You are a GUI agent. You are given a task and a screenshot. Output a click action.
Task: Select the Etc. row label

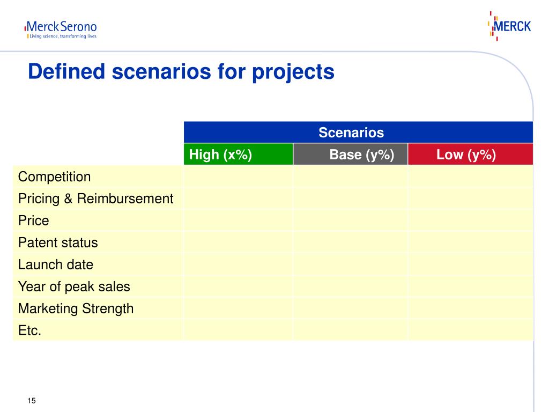(29, 330)
